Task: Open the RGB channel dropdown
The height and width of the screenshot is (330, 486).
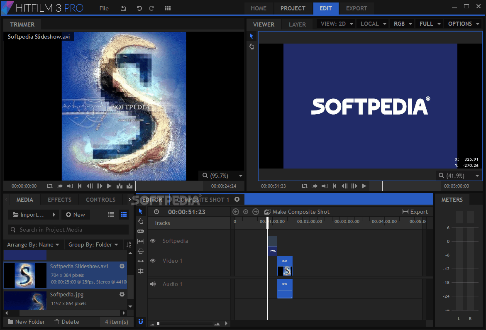Action: [402, 24]
